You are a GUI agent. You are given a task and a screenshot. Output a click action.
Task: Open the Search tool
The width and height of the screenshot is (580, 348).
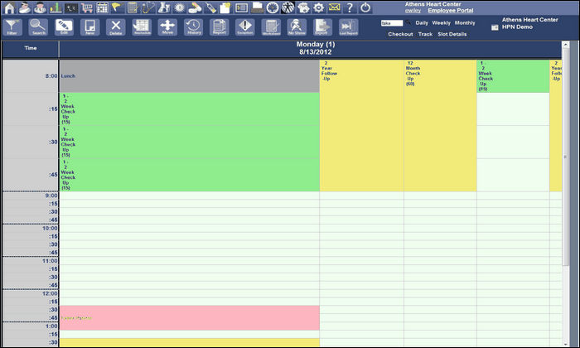click(x=38, y=27)
